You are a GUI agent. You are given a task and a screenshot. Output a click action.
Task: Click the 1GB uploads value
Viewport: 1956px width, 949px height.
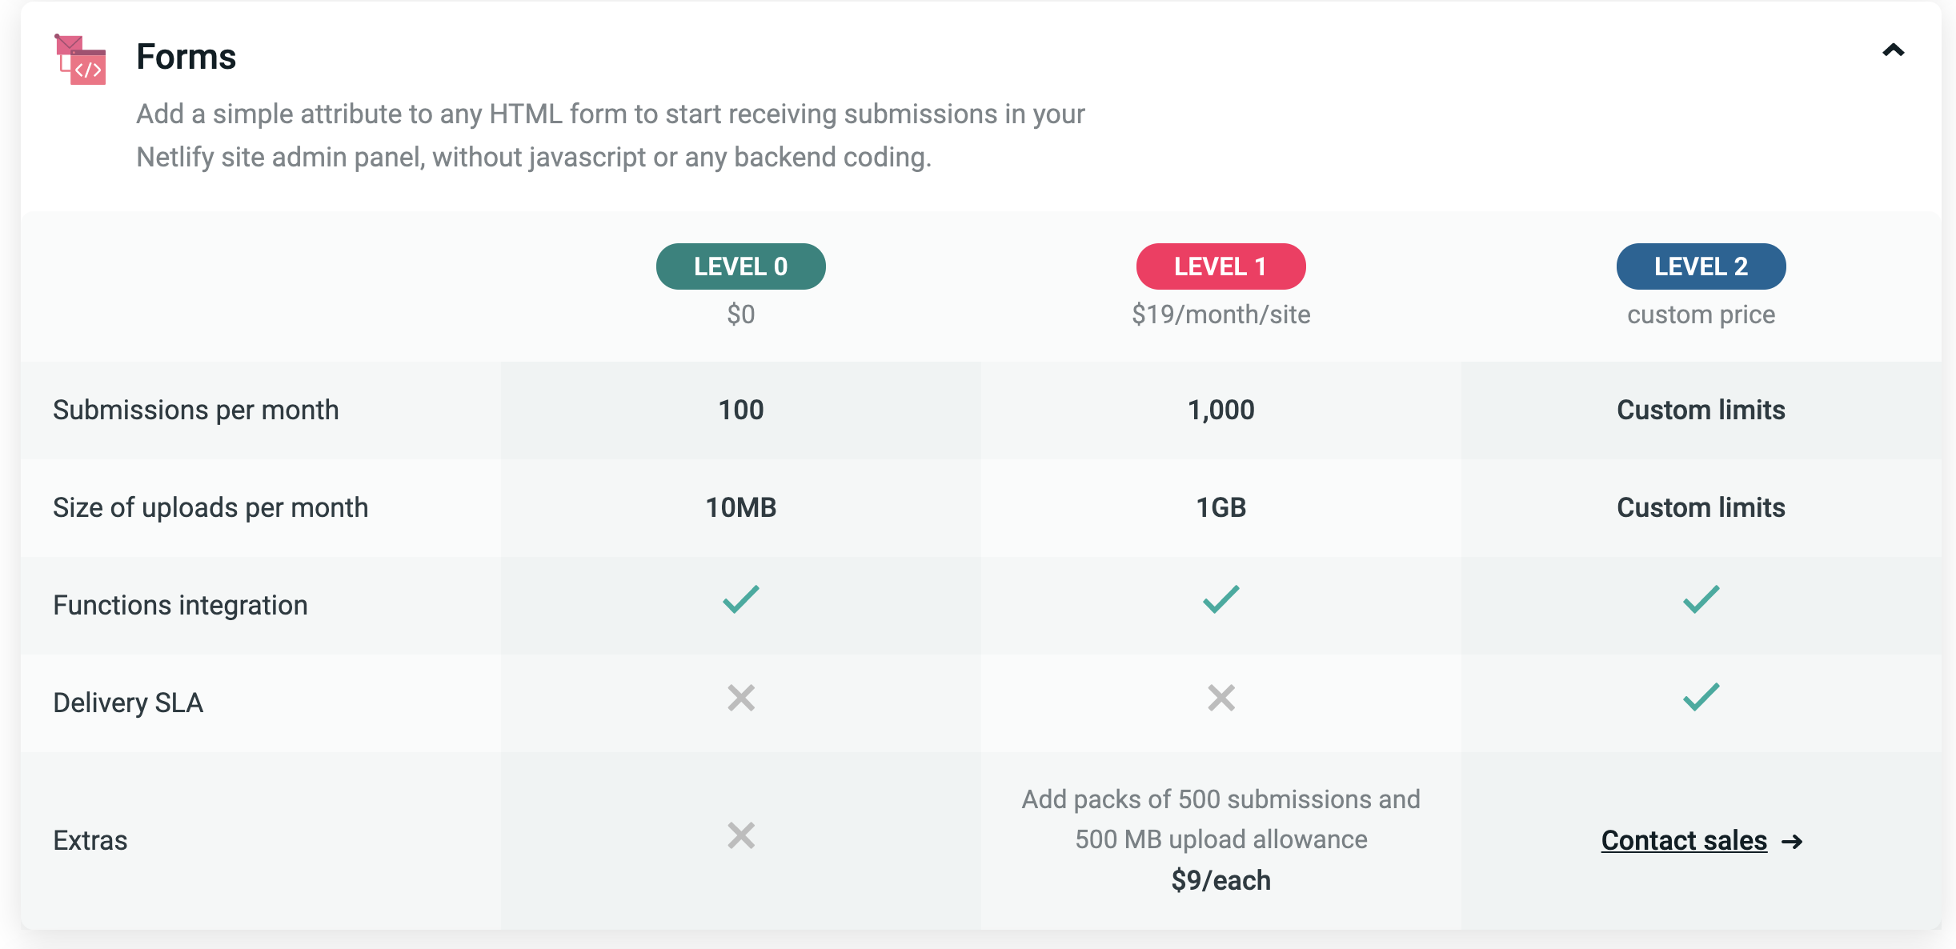(x=1220, y=507)
